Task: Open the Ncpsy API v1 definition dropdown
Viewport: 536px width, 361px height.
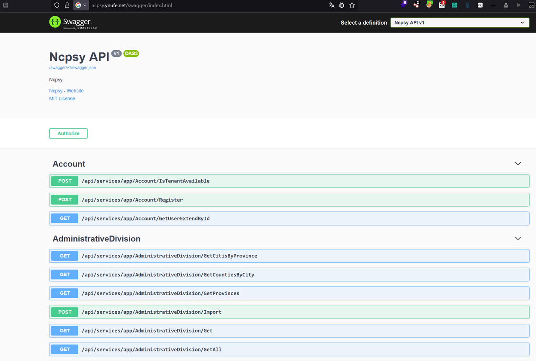Action: tap(459, 23)
